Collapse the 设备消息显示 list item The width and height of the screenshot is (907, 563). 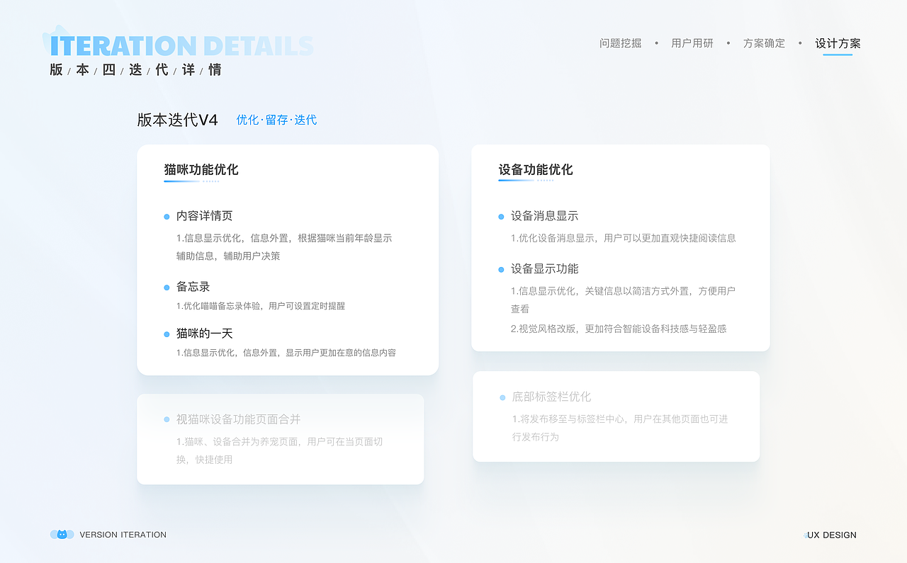coord(545,216)
